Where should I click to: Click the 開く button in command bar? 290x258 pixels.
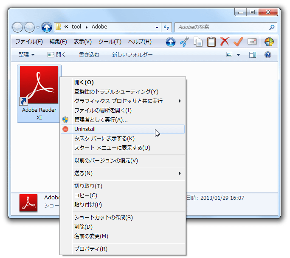(x=56, y=55)
